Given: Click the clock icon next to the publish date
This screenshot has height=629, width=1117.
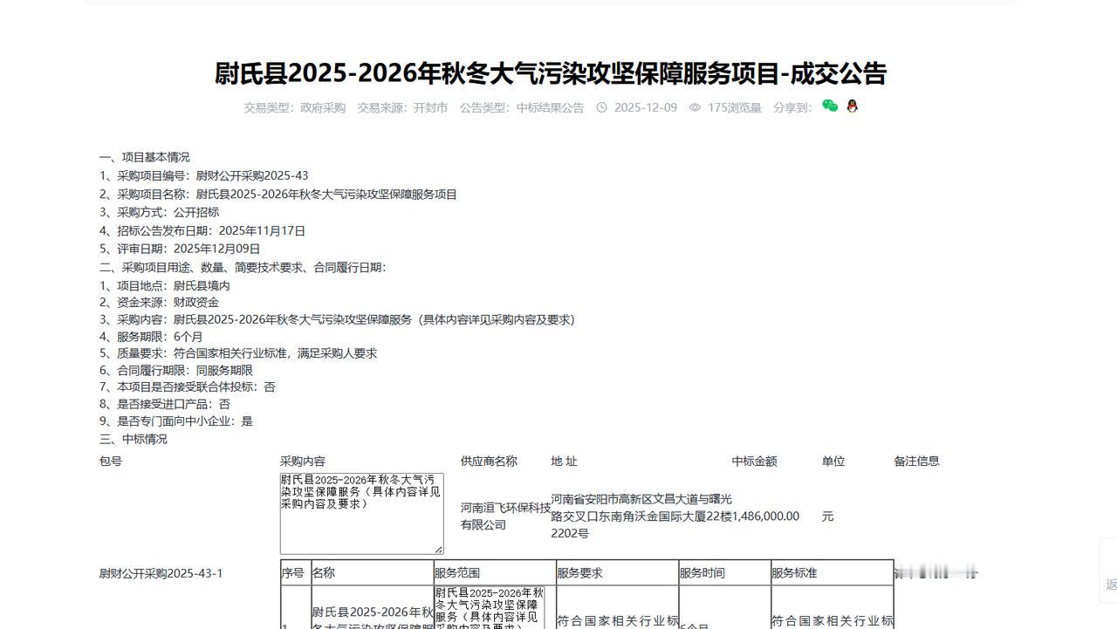Looking at the screenshot, I should [x=601, y=107].
